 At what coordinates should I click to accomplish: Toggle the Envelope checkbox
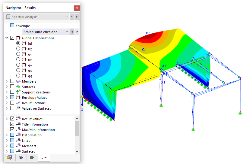tap(12, 26)
